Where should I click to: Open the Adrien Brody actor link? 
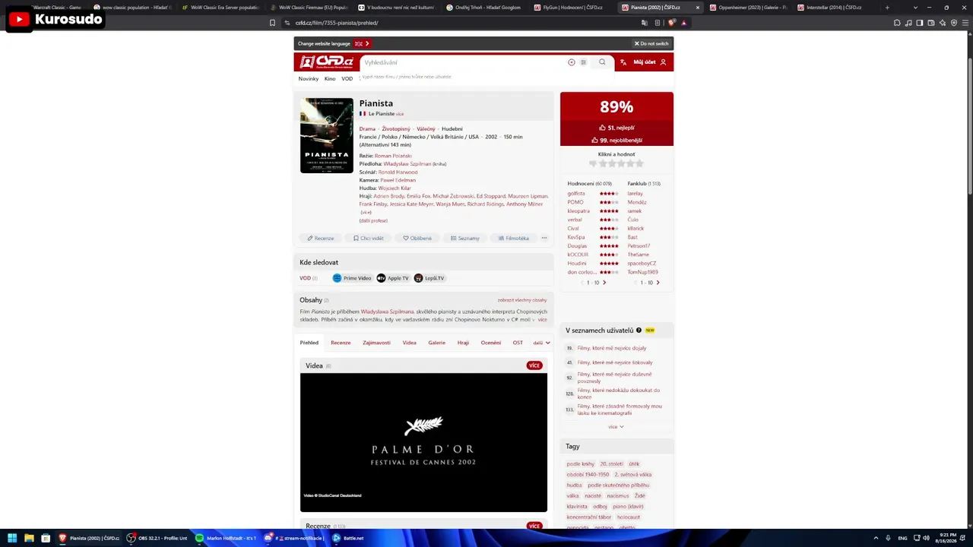coord(389,196)
